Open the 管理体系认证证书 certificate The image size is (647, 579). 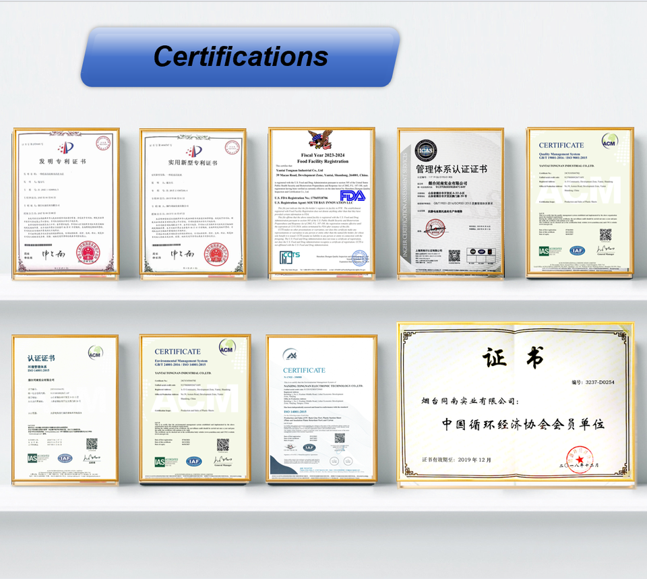coord(451,202)
